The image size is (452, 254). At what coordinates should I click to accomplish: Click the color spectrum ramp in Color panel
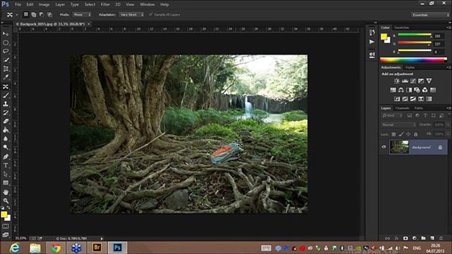pyautogui.click(x=413, y=60)
